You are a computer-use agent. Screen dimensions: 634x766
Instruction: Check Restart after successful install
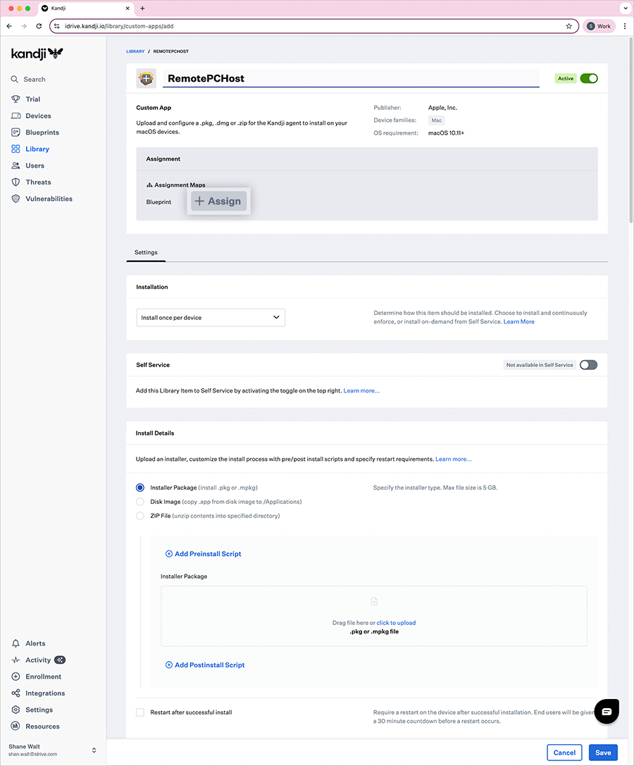(x=140, y=712)
